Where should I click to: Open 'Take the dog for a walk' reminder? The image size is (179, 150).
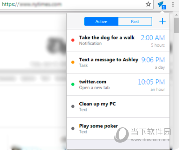point(118,40)
